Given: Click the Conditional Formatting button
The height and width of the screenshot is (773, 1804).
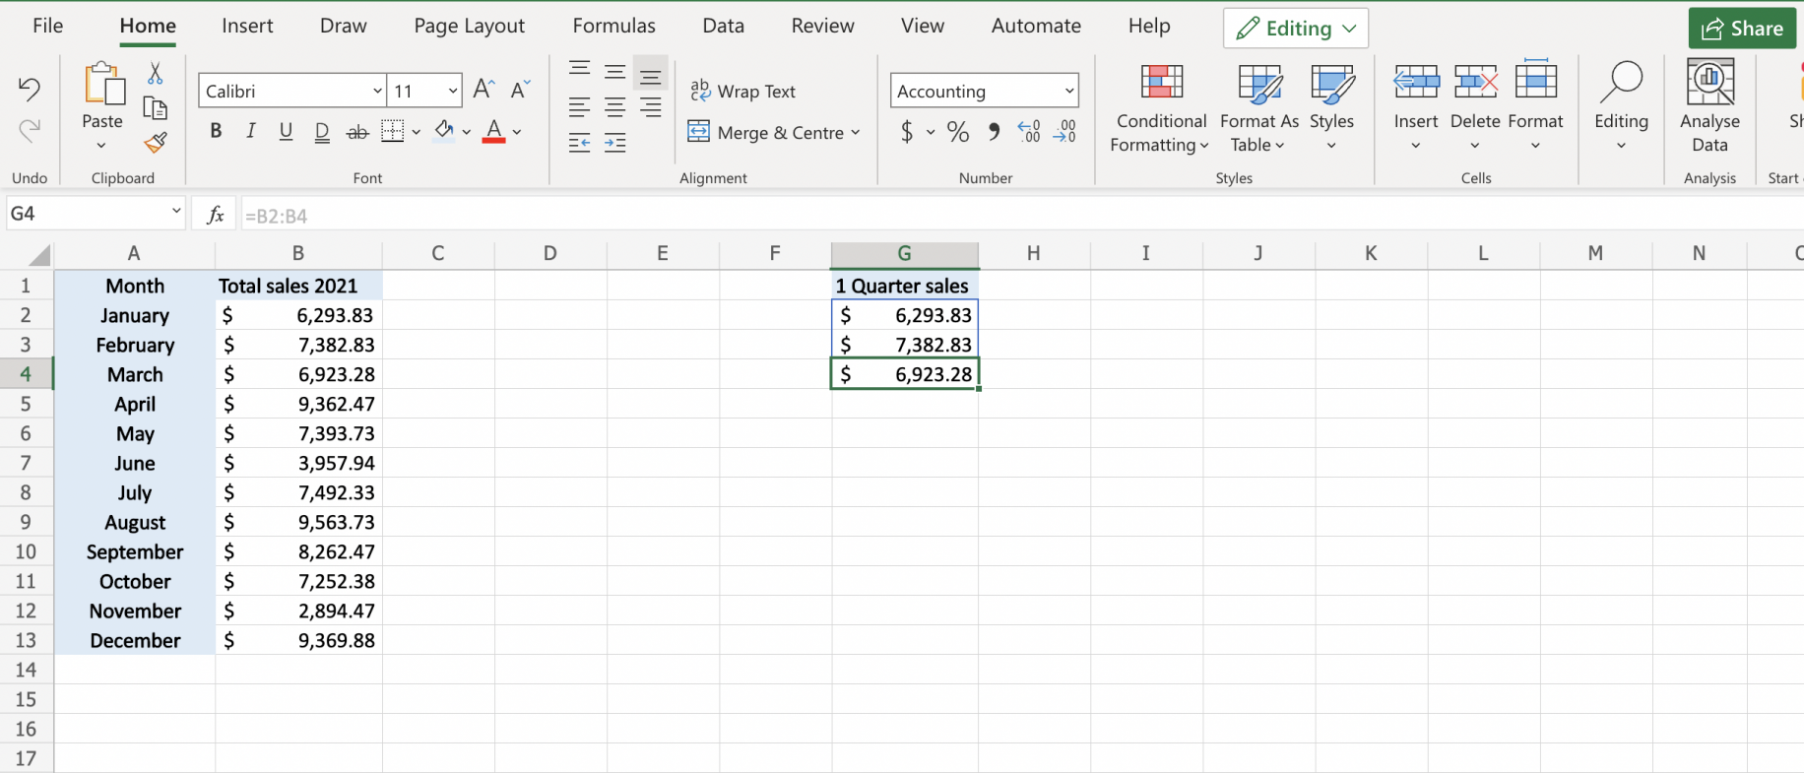Looking at the screenshot, I should pos(1160,107).
